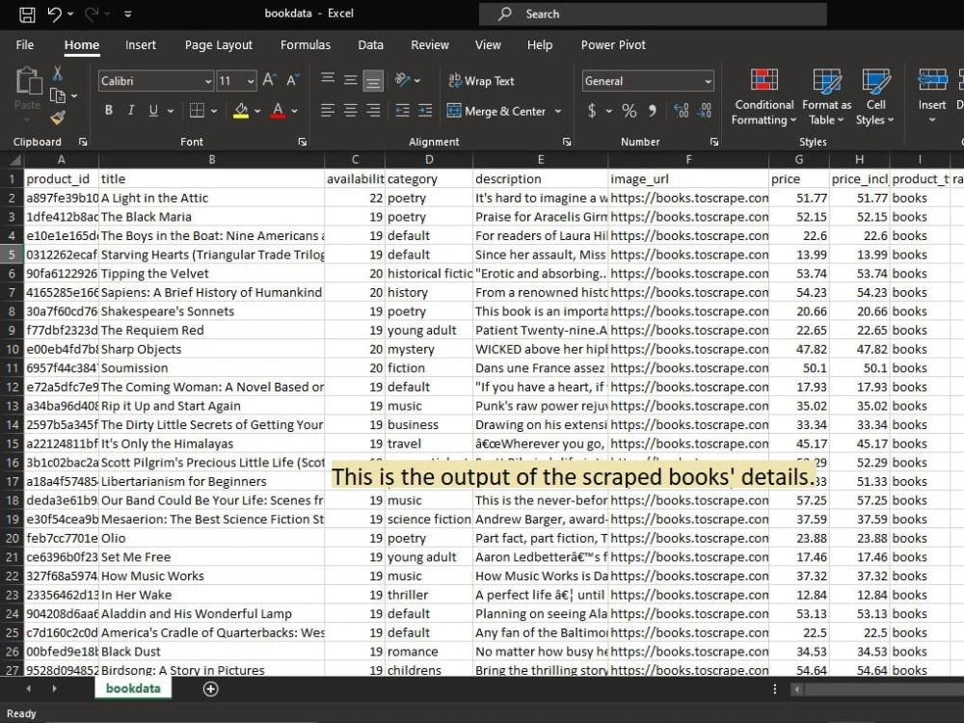The height and width of the screenshot is (723, 964).
Task: Click the Paste clipboard icon
Action: coord(28,81)
